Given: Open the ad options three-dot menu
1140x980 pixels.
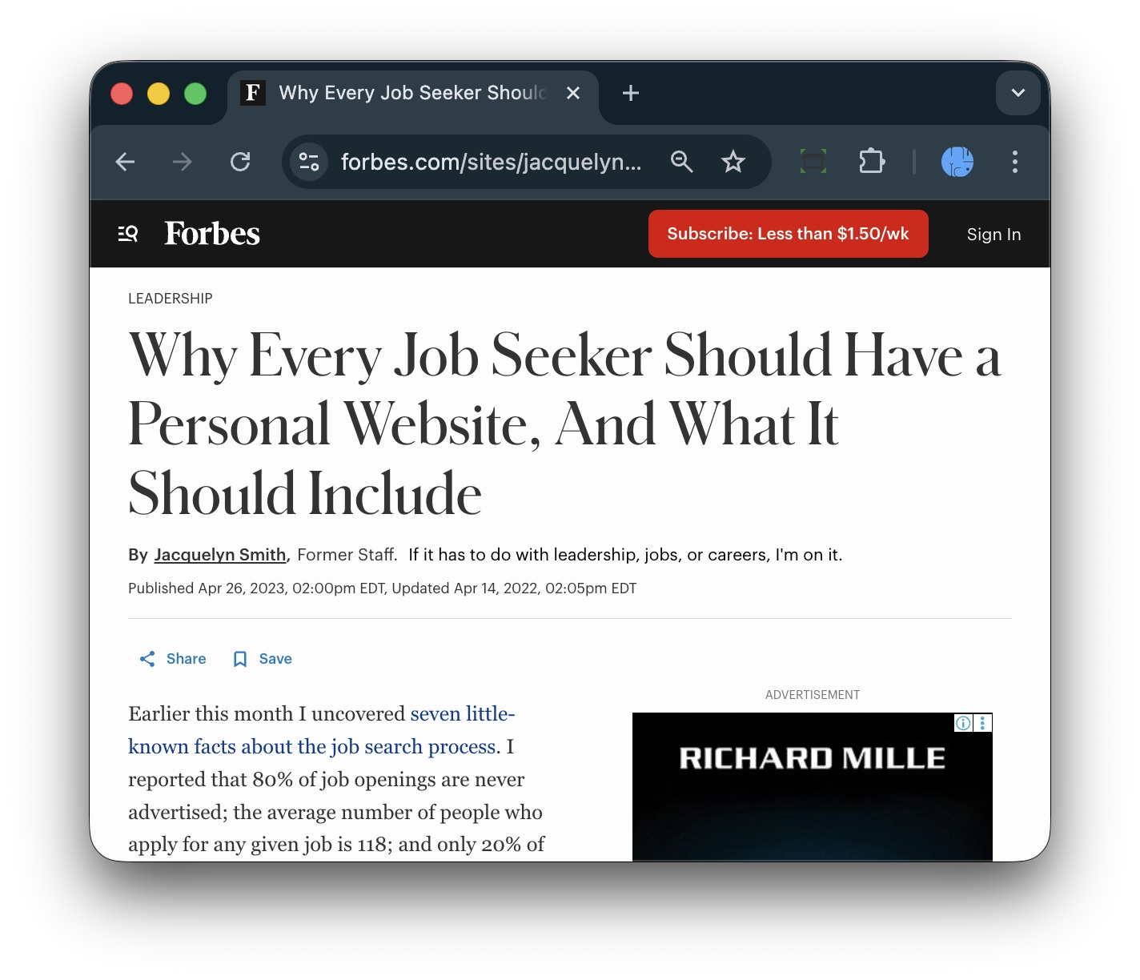Looking at the screenshot, I should (981, 723).
